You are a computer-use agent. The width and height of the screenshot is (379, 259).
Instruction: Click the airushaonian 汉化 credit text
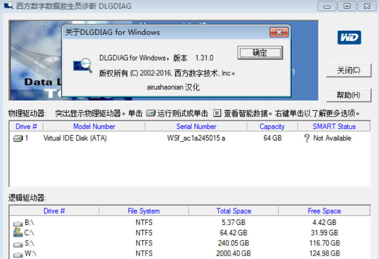click(173, 87)
